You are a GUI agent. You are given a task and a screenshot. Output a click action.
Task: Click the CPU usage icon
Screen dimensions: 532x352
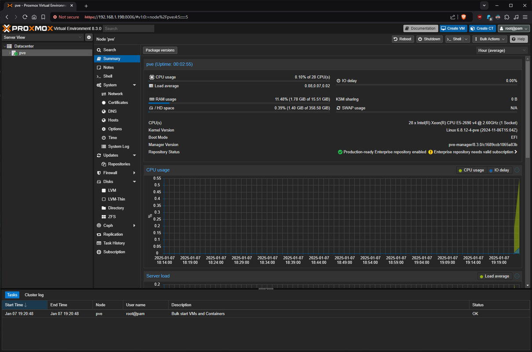pyautogui.click(x=152, y=77)
